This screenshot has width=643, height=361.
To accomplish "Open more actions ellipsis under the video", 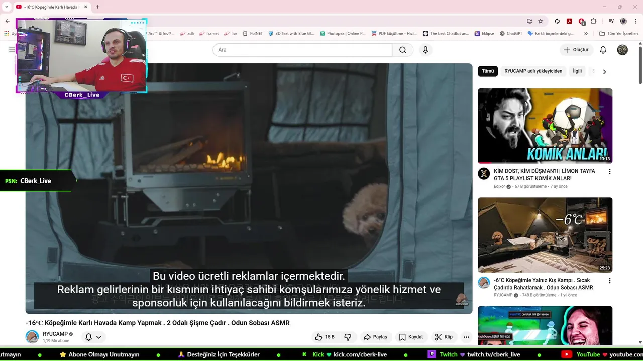I will pos(466,337).
